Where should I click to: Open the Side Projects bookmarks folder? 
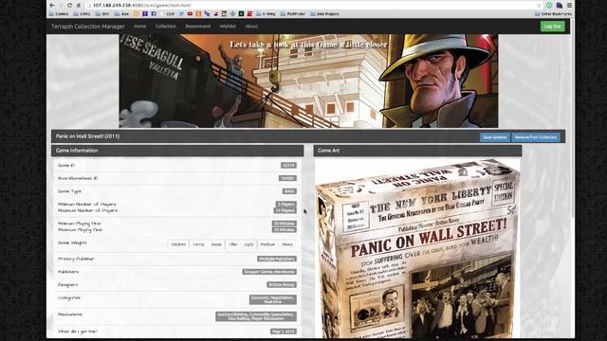(324, 13)
